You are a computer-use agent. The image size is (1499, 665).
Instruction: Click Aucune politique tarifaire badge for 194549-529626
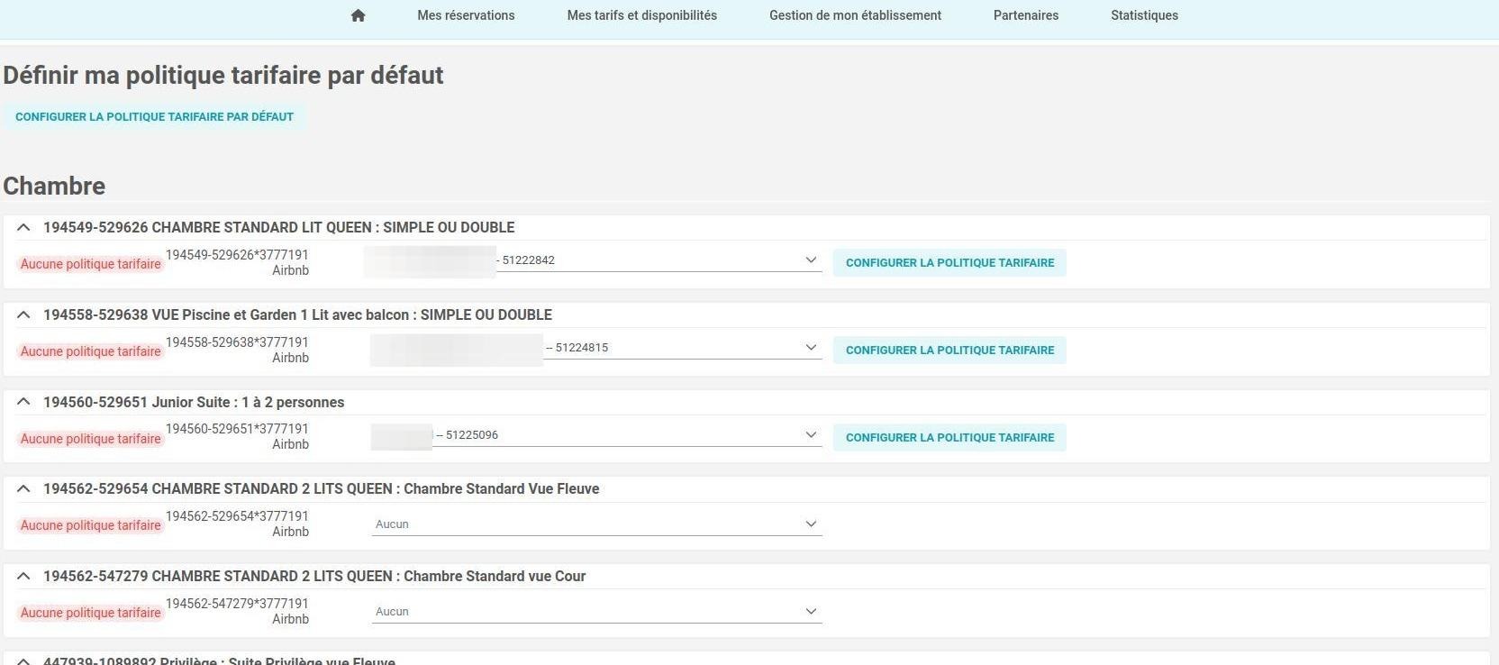[x=91, y=264]
